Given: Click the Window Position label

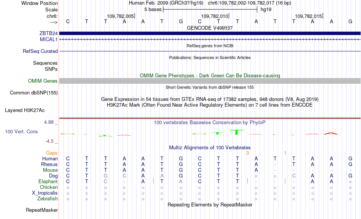Looking at the screenshot, I should tap(40, 3).
